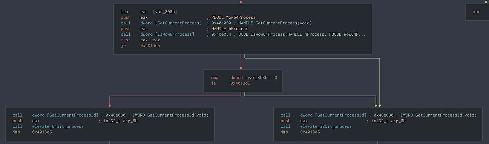Image resolution: width=489 pixels, height=144 pixels.
Task: Click 'jmp 0x4013e5' in the elevate_32bit block
Action: pyautogui.click(x=300, y=132)
